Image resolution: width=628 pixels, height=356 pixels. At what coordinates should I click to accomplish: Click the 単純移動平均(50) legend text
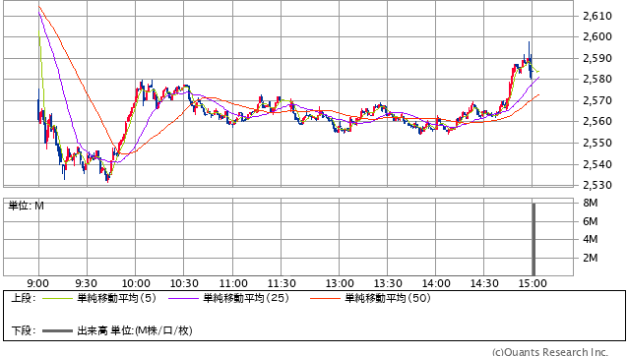coord(388,298)
